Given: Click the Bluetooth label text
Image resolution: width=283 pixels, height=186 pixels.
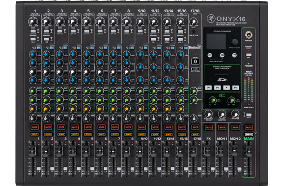Looking at the screenshot, I should pyautogui.click(x=195, y=47).
